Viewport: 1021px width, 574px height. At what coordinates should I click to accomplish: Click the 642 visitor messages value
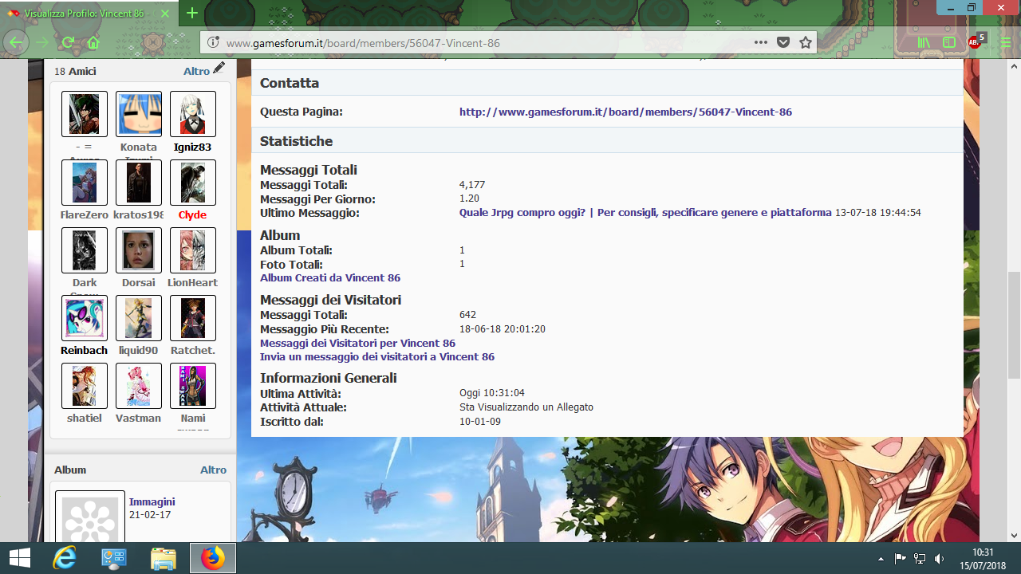[x=467, y=315]
